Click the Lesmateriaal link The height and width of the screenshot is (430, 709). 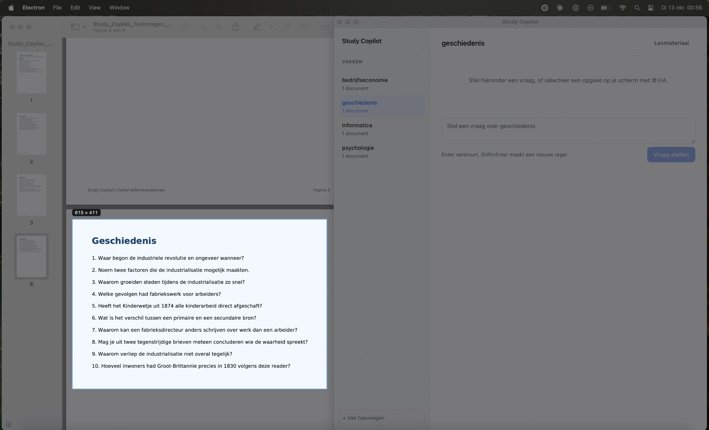tap(671, 43)
